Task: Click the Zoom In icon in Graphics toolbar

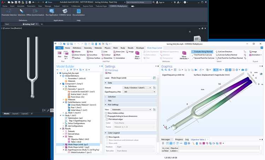Action: [x=163, y=70]
